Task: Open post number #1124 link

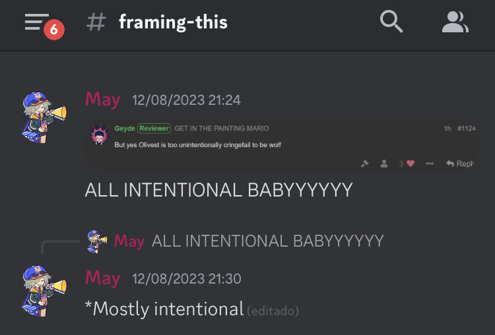Action: click(466, 129)
